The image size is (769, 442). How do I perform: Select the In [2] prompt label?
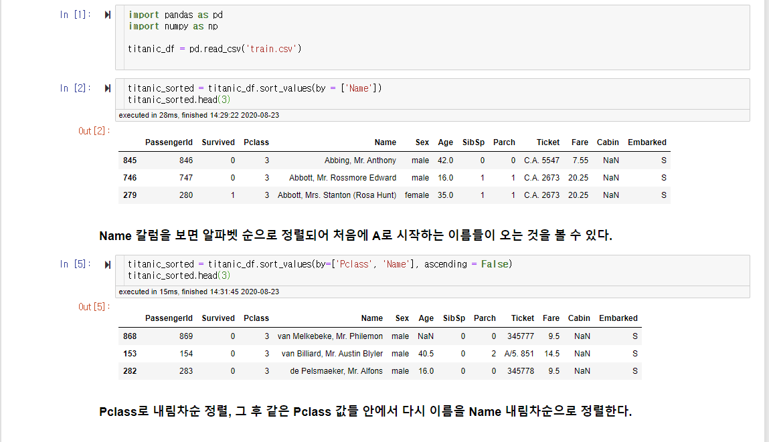coord(76,88)
